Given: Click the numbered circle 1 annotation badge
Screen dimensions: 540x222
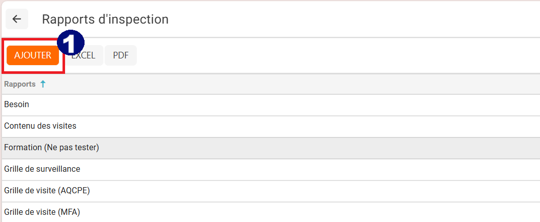Looking at the screenshot, I should pyautogui.click(x=71, y=43).
